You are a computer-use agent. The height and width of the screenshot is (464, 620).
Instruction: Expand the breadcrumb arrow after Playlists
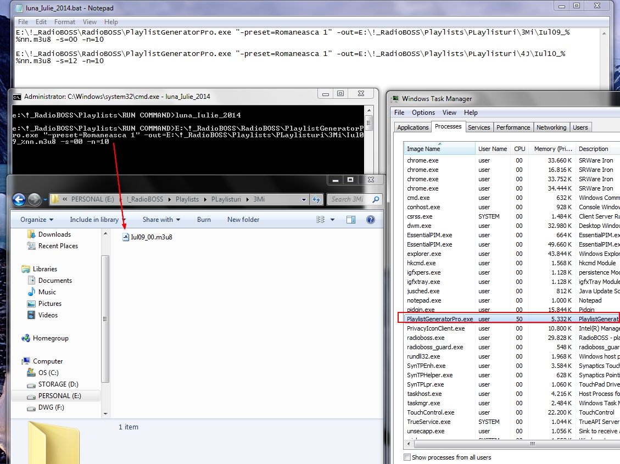coord(205,199)
